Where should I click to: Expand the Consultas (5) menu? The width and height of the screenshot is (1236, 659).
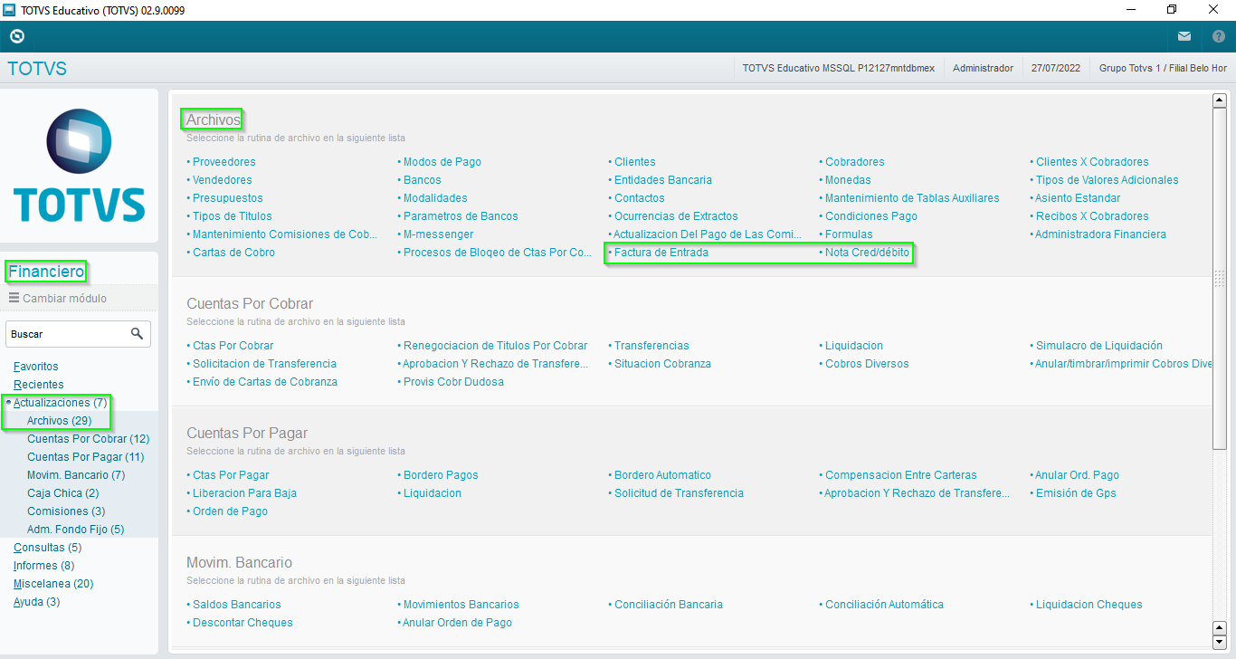coord(47,548)
